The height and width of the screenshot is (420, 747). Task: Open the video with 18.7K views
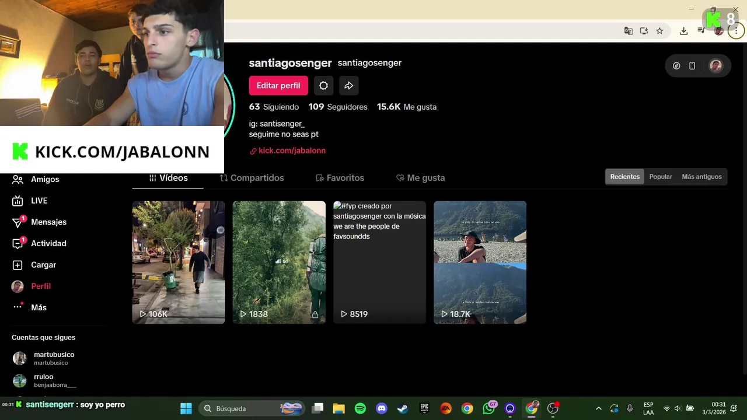480,262
